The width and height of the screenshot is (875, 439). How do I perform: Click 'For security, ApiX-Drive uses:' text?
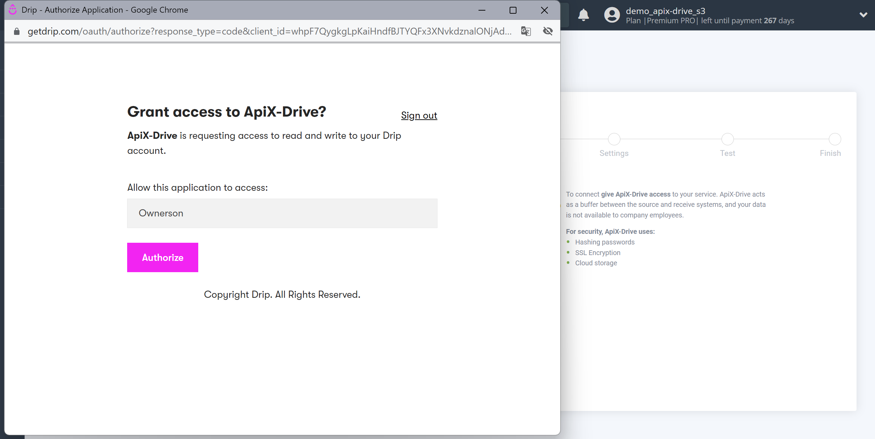tap(610, 231)
